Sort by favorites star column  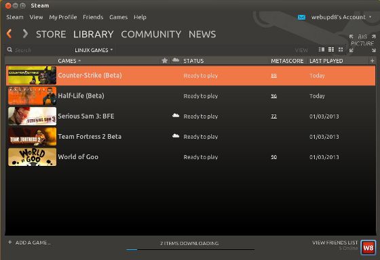point(164,60)
